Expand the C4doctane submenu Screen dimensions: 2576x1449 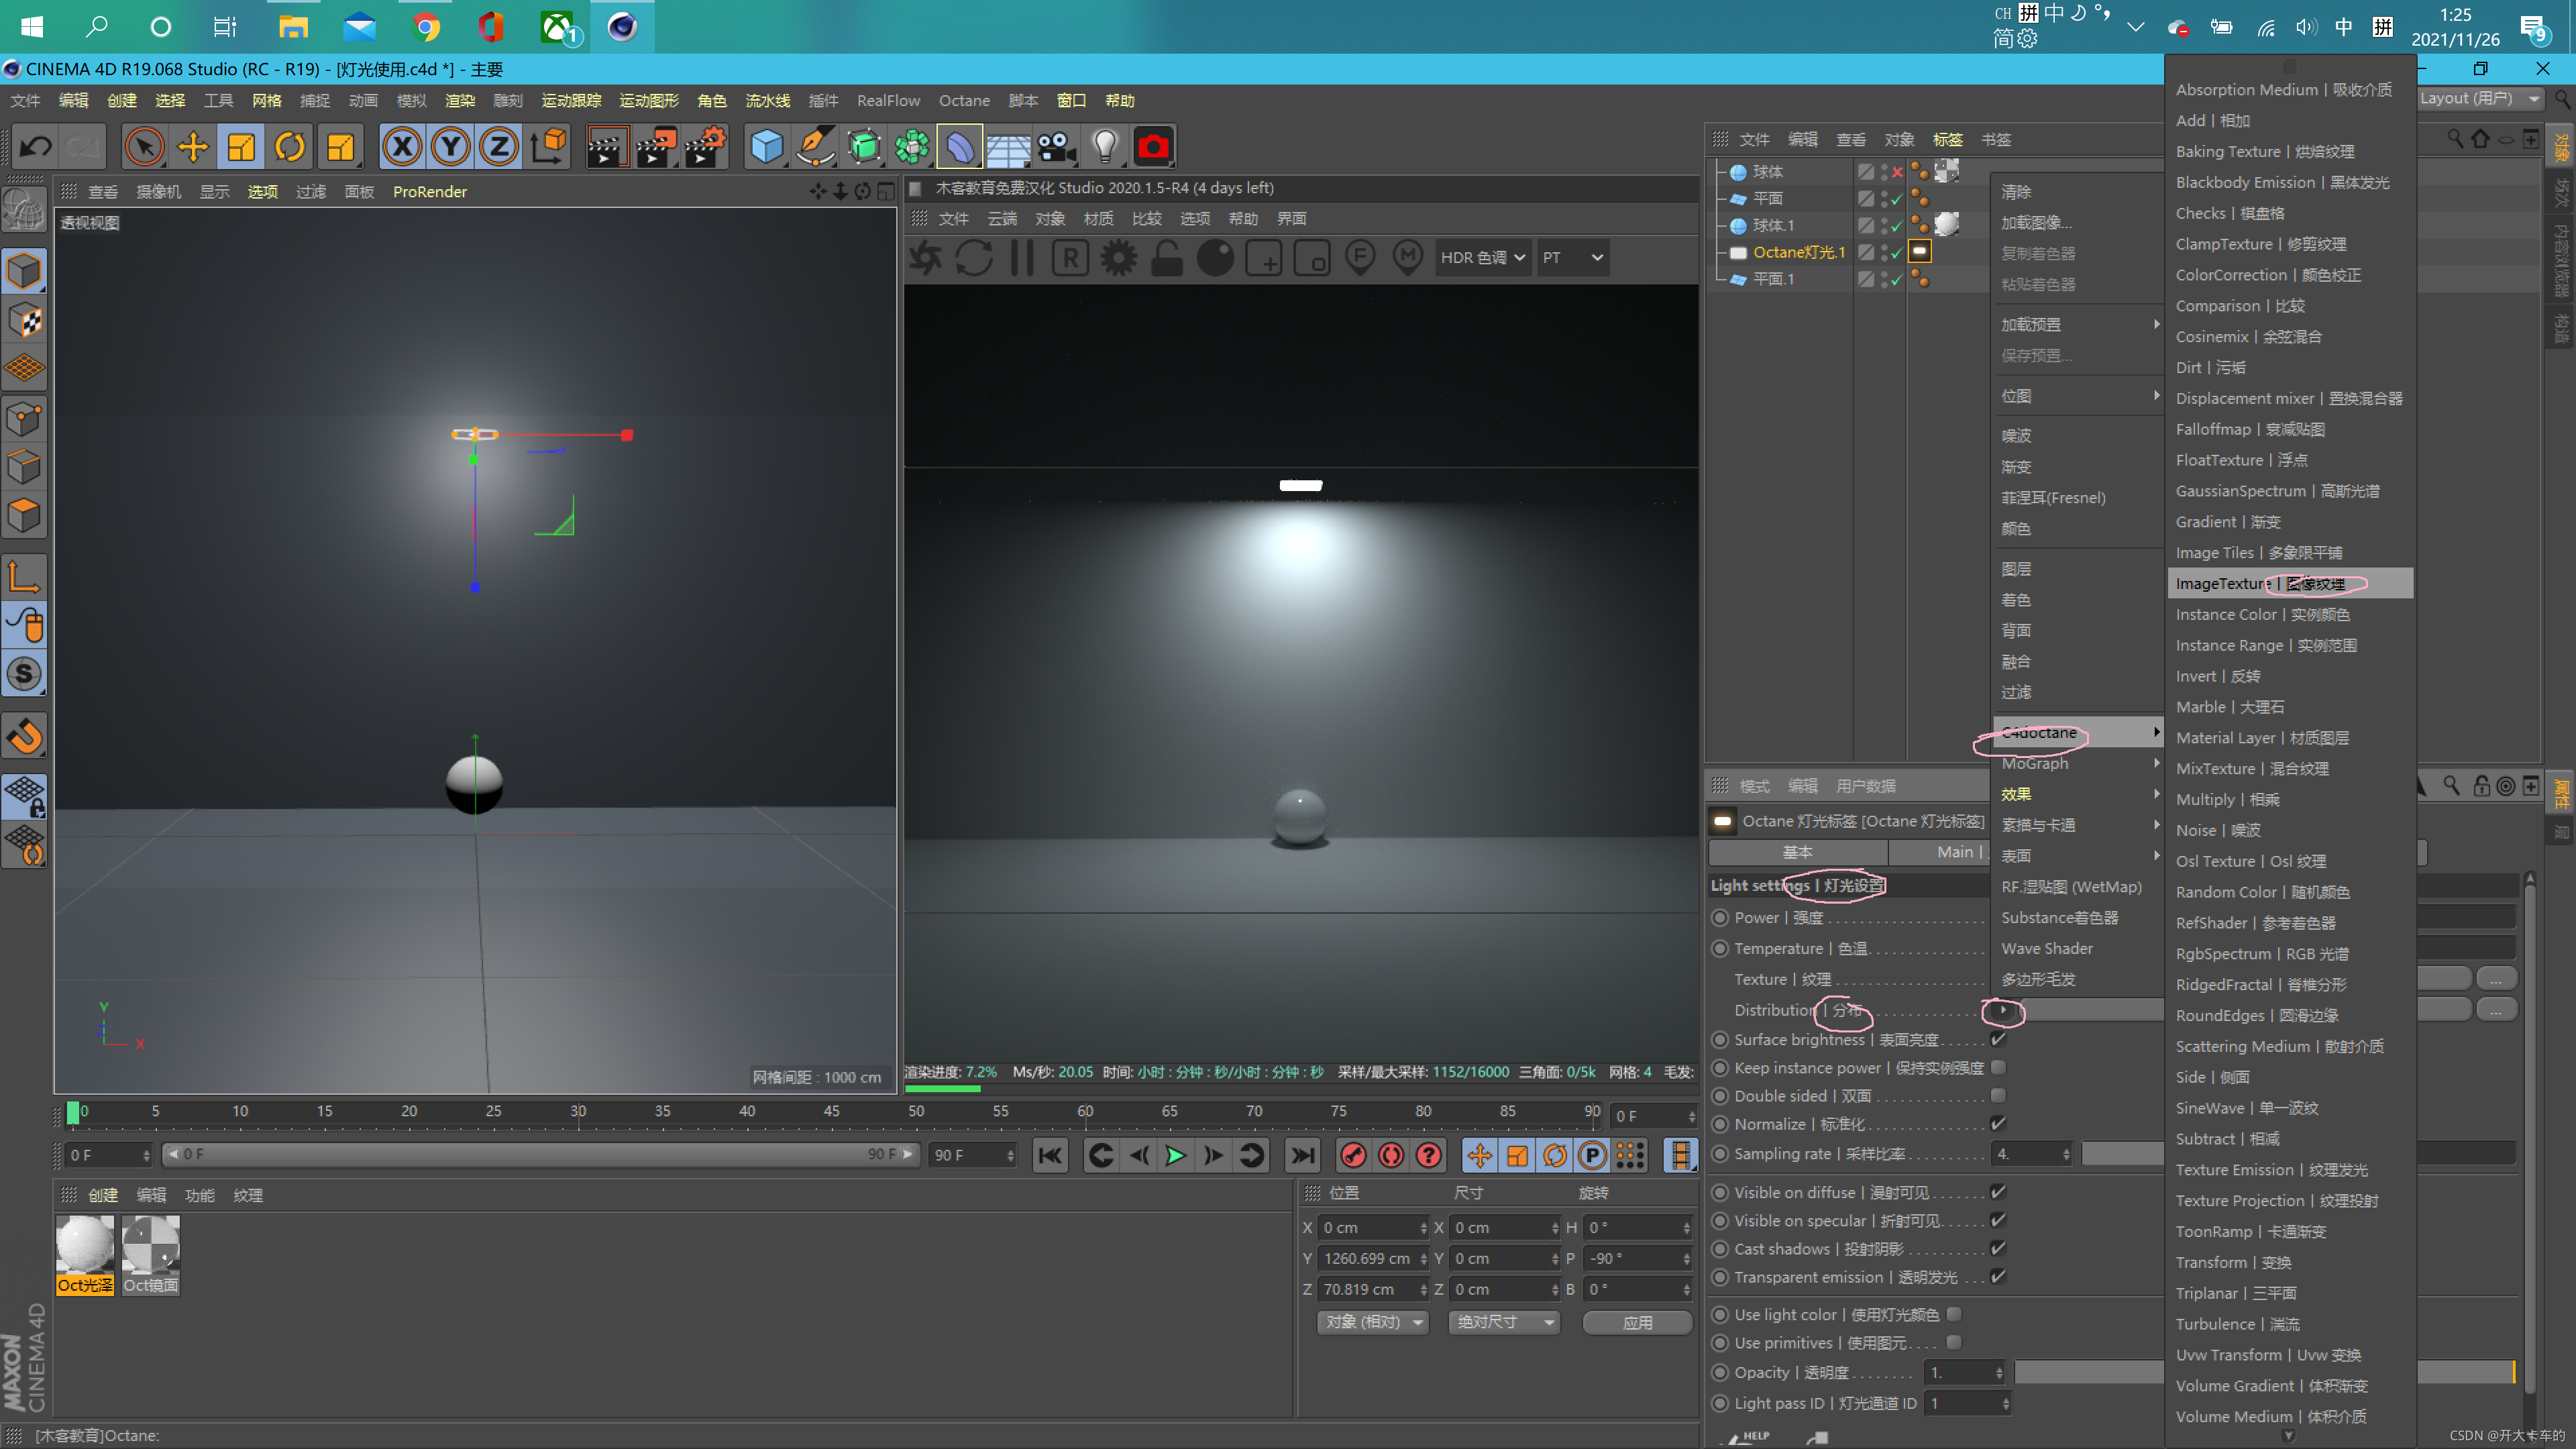2078,732
